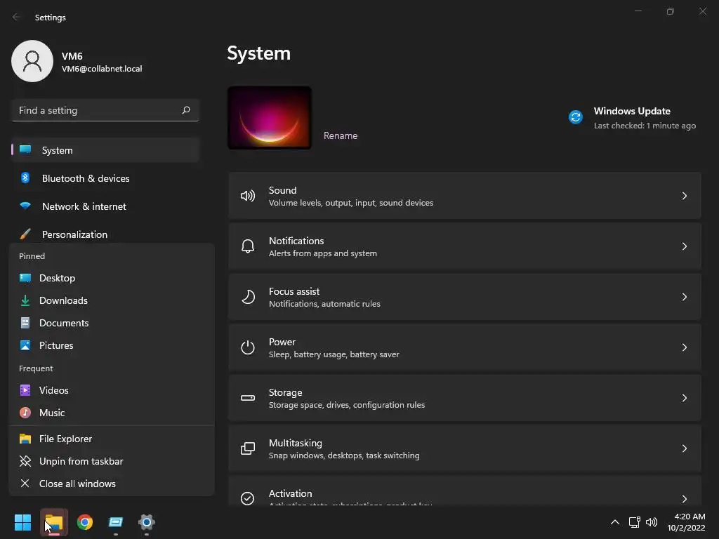
Task: Click the Unpin pin icon in jump list
Action: 25,461
